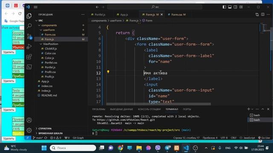Click the Windows Start button
This screenshot has width=273, height=153.
pos(44,148)
